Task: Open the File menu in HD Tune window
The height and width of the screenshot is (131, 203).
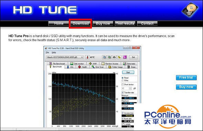Action: coord(47,52)
